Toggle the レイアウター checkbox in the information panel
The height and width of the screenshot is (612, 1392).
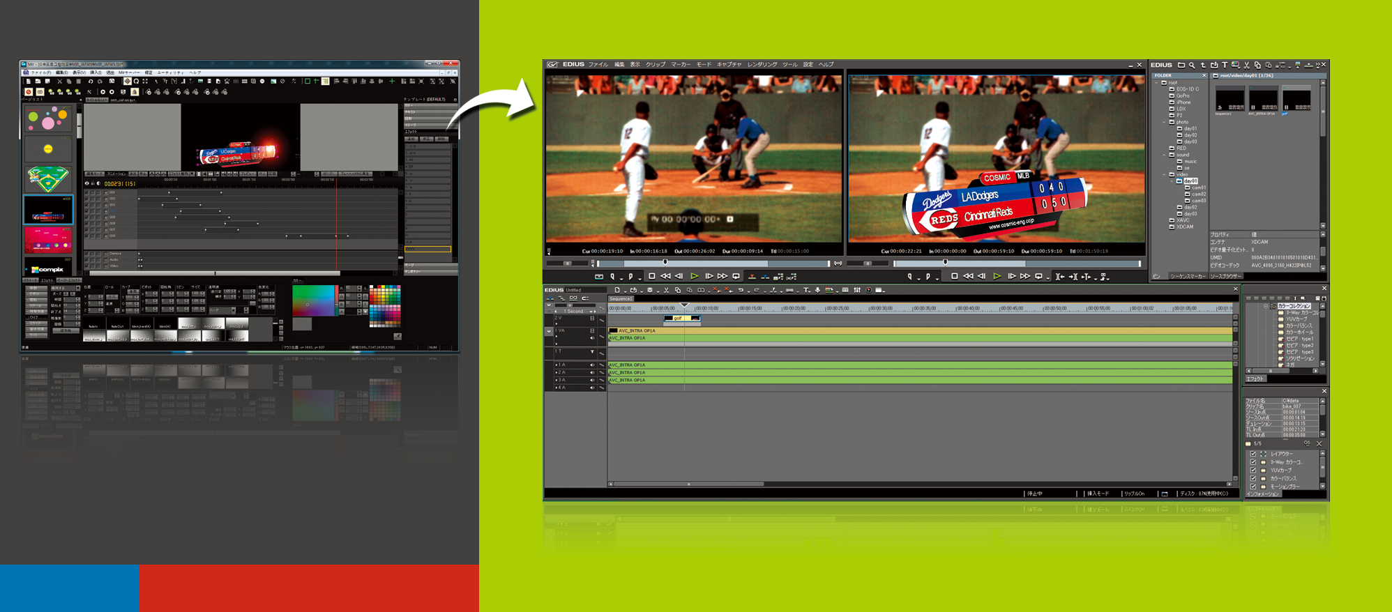1253,454
